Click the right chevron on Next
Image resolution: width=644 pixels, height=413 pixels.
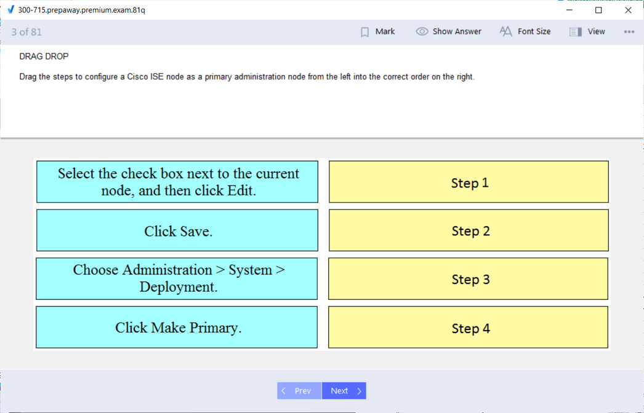[x=360, y=391]
